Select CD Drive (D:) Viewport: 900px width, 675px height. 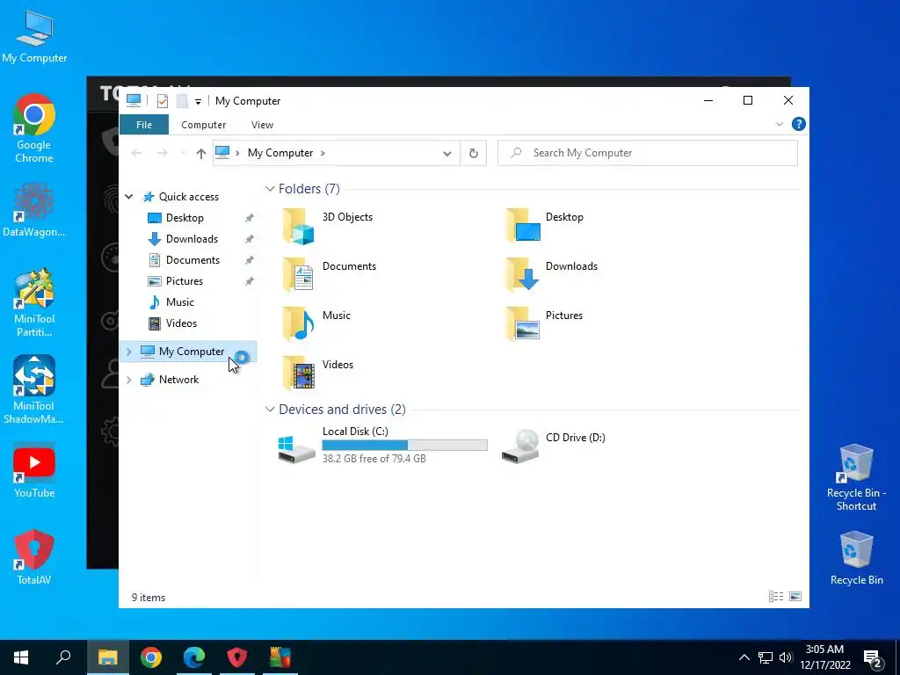[554, 445]
